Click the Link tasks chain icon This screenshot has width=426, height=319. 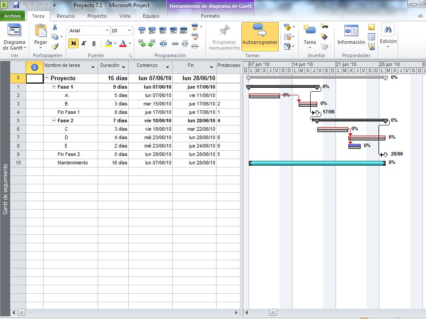click(175, 43)
